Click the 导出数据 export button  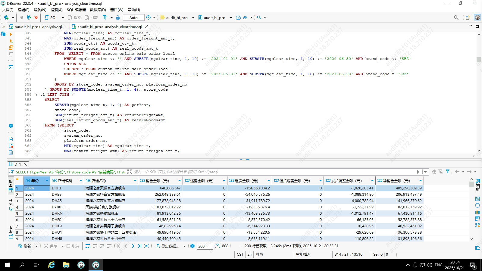click(167, 246)
